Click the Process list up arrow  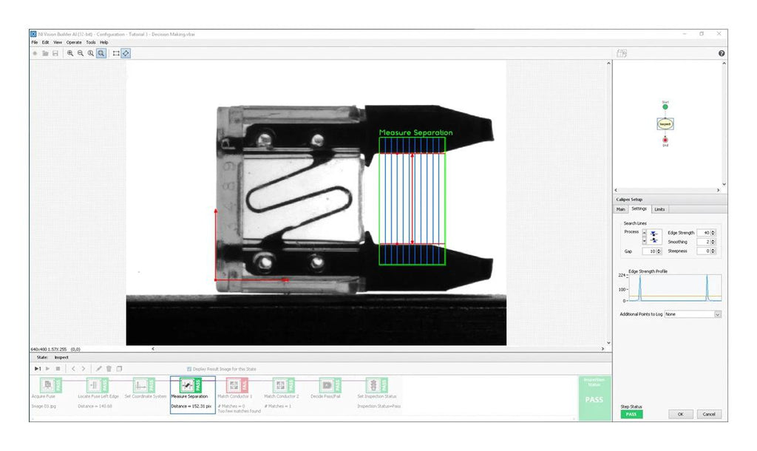[x=644, y=233]
